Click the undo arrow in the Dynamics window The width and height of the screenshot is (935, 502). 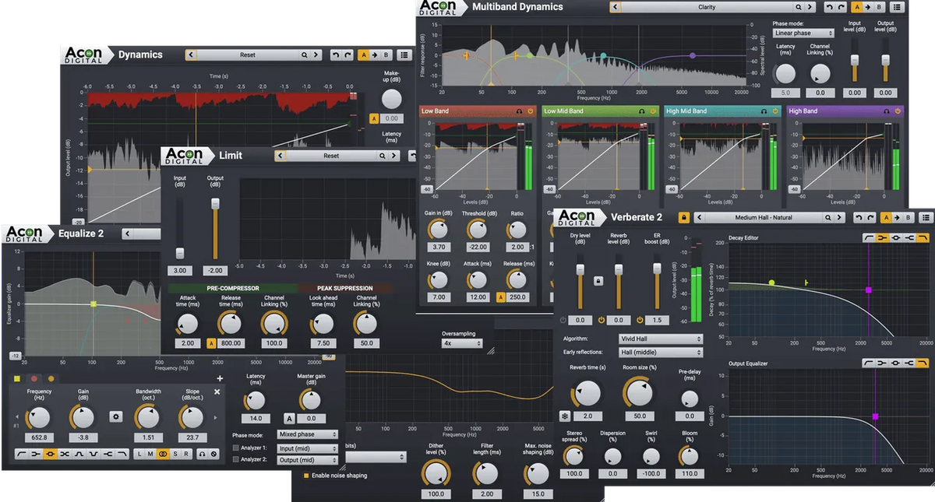click(336, 55)
